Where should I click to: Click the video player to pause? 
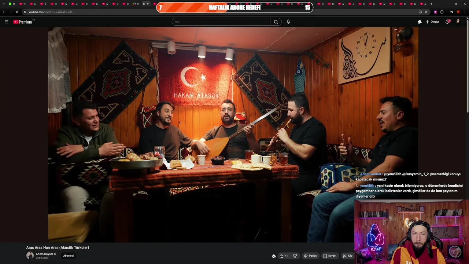(233, 135)
